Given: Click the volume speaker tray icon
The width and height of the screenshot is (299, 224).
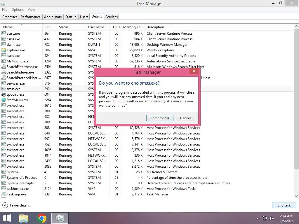Looking at the screenshot, I should [x=271, y=218].
